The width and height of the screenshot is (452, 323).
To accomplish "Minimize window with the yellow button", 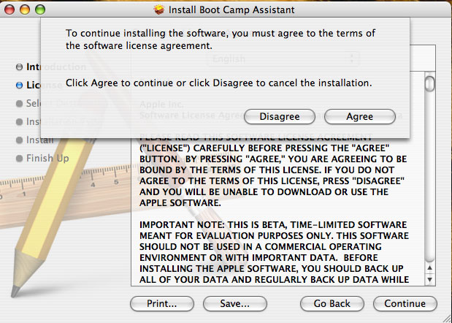I will [25, 10].
